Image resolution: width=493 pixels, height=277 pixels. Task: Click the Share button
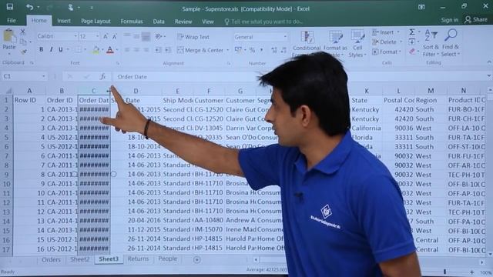[476, 20]
